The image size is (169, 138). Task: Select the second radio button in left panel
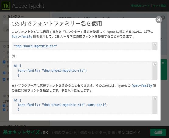point(4,57)
